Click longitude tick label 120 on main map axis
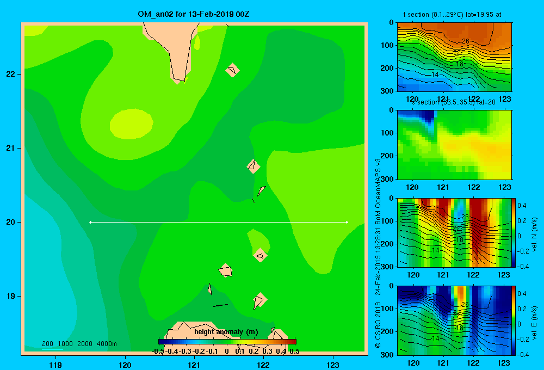Image resolution: width=544 pixels, height=370 pixels. tap(125, 365)
